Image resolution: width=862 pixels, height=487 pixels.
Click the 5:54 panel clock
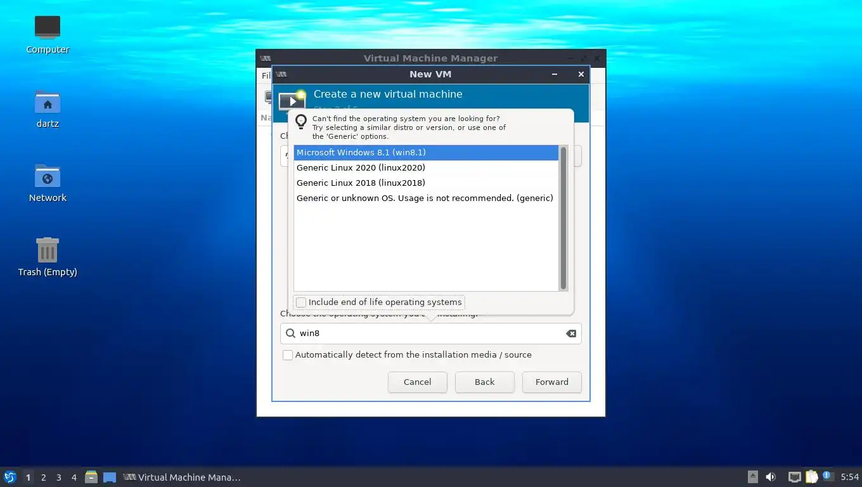[x=849, y=477]
